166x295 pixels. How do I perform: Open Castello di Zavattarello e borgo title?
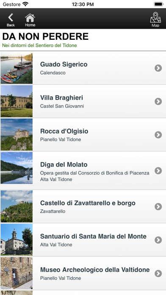click(x=88, y=203)
